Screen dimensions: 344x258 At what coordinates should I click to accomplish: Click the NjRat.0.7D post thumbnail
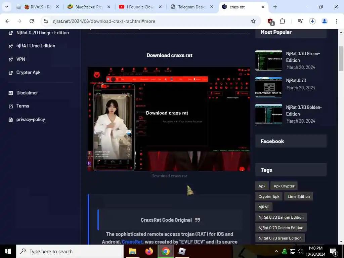(268, 87)
